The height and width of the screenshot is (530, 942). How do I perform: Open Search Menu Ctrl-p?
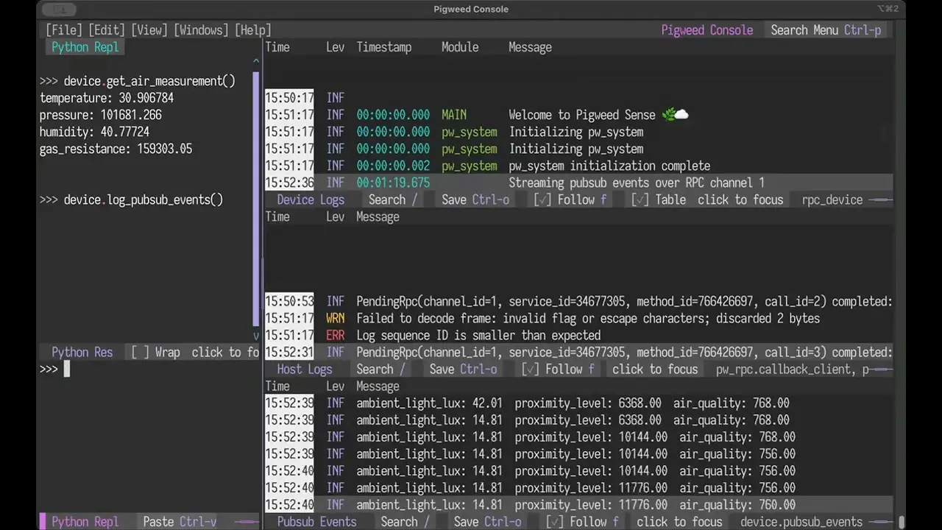(826, 30)
